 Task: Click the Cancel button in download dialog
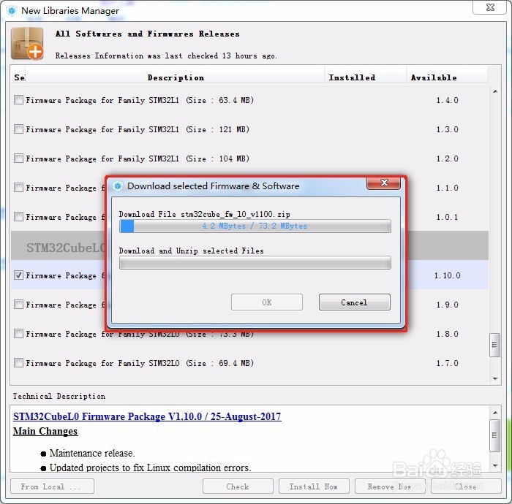354,302
